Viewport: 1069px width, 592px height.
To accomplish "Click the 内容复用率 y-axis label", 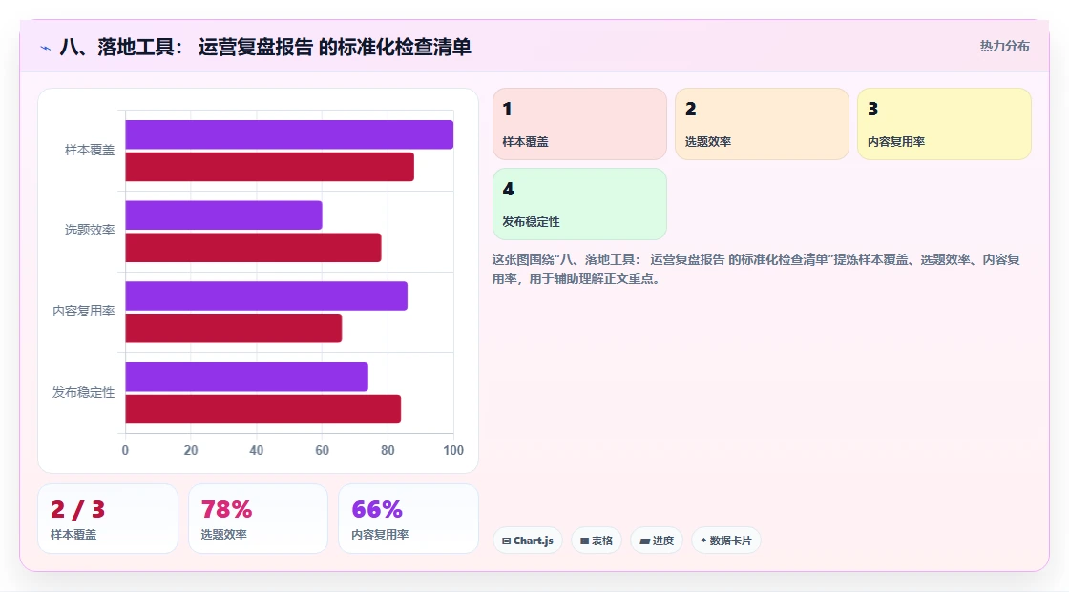I will pos(83,312).
